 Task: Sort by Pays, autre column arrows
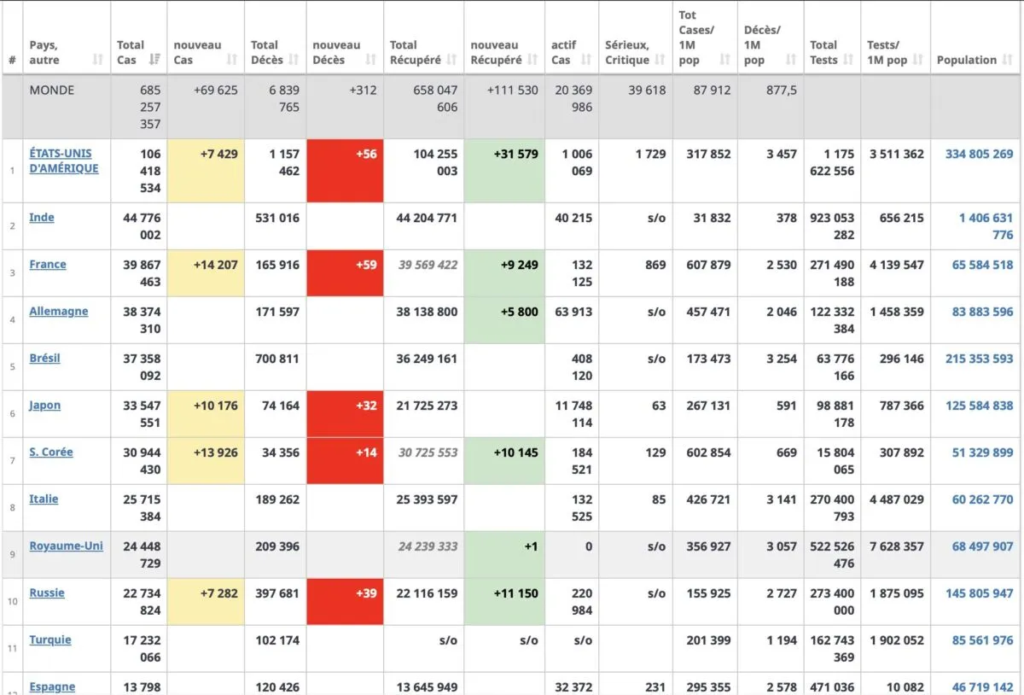click(x=98, y=60)
